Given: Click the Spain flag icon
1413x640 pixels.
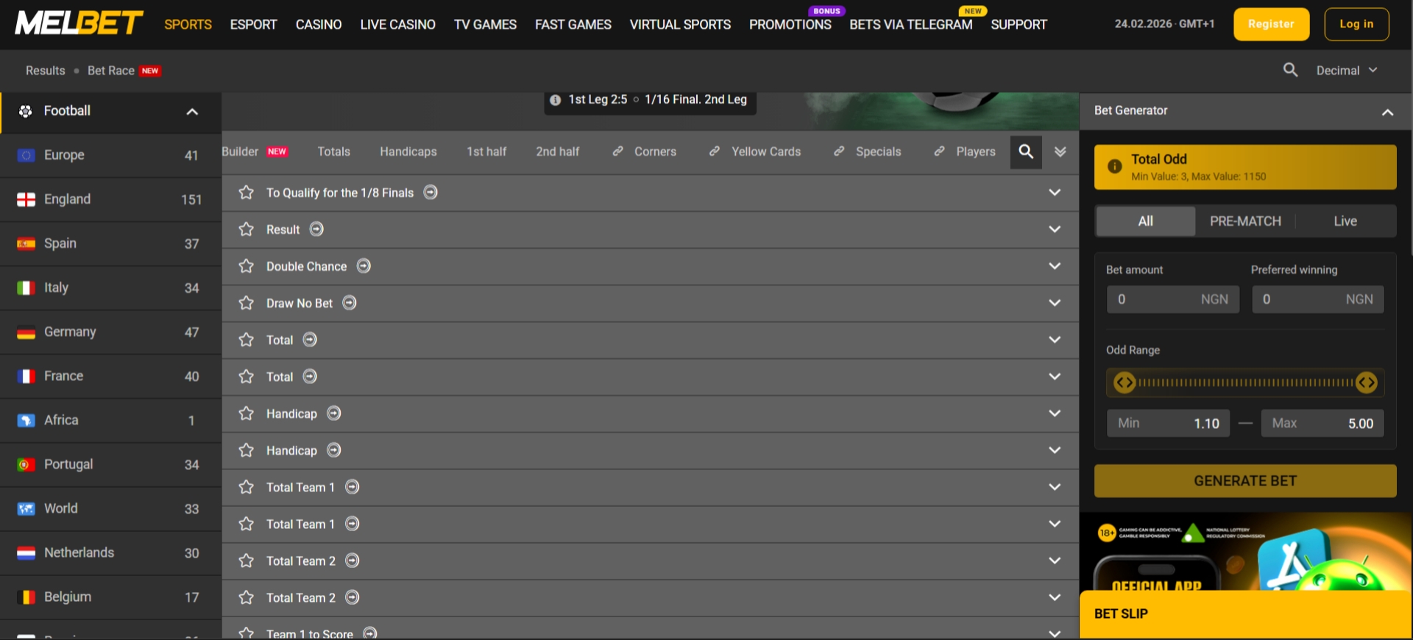Looking at the screenshot, I should (26, 243).
